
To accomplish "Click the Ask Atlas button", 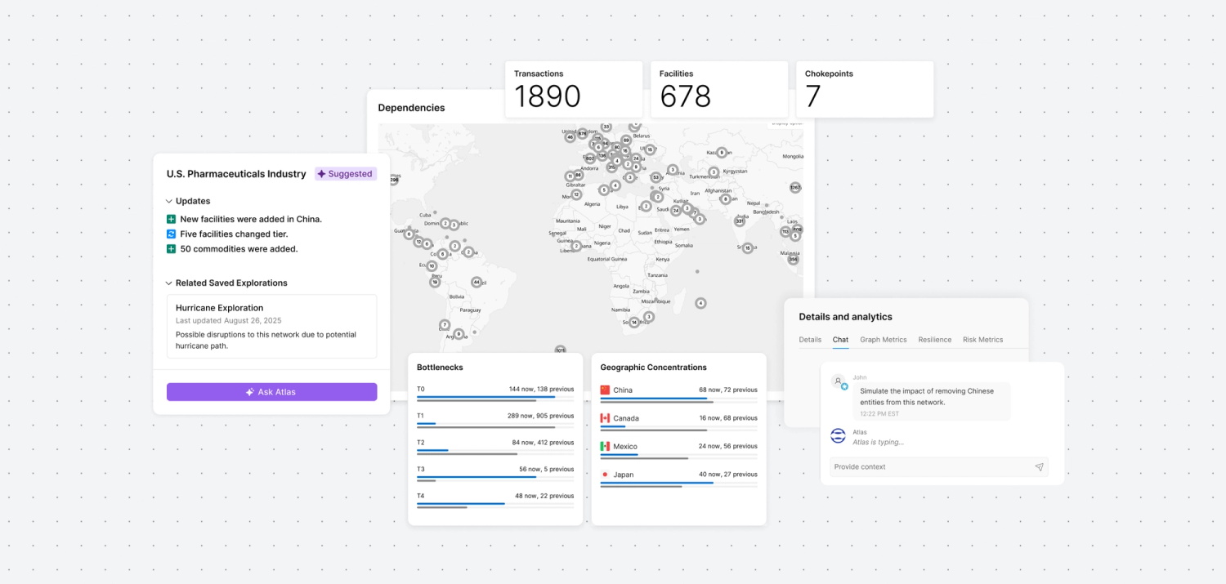I will [272, 392].
